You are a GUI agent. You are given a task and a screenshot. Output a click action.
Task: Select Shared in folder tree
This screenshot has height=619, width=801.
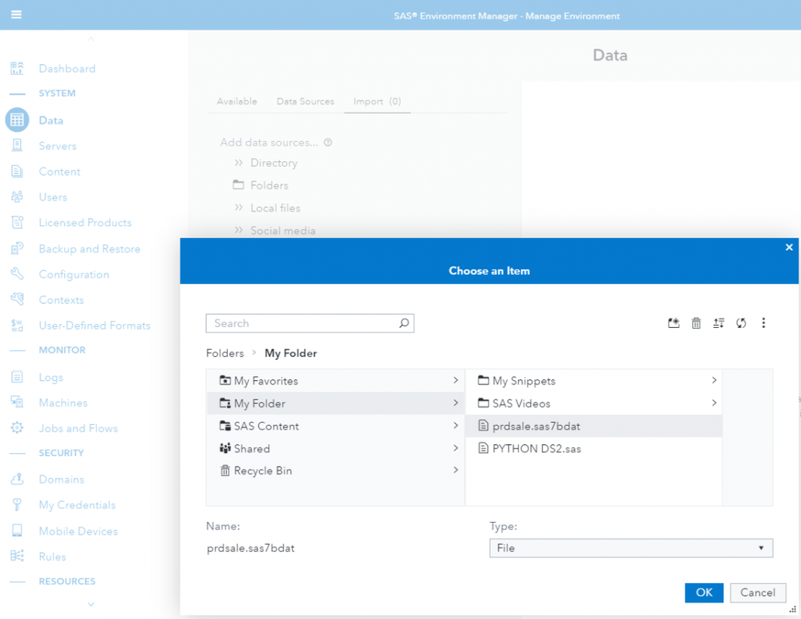point(252,448)
